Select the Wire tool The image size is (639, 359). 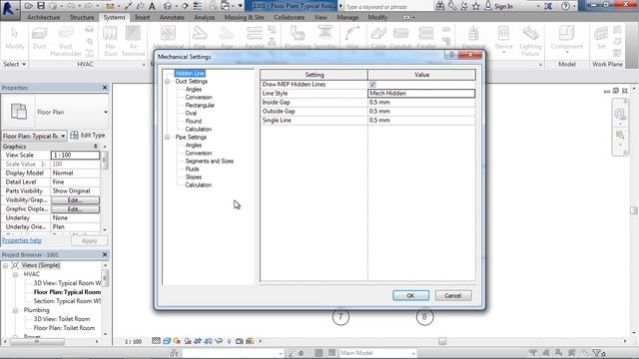point(352,38)
